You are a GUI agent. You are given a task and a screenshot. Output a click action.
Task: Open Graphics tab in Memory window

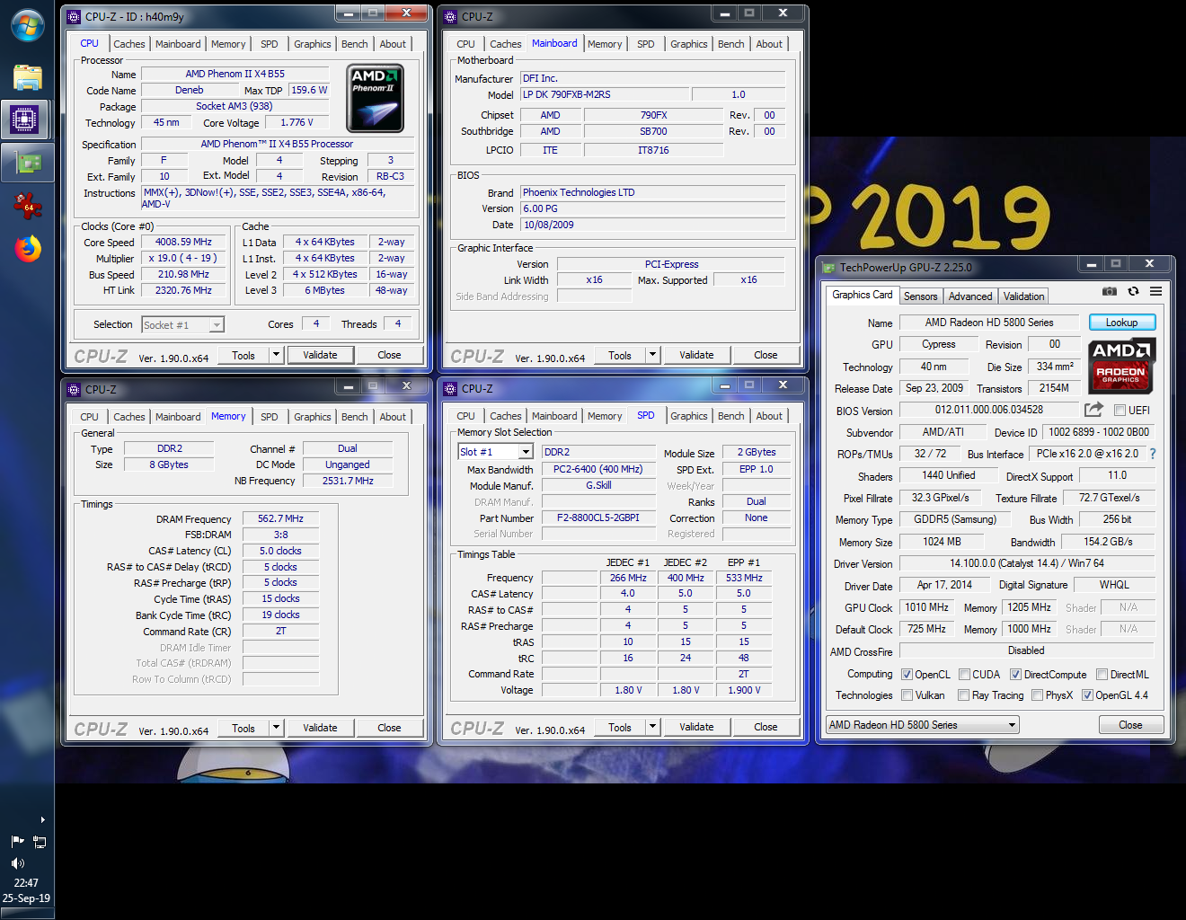pos(312,417)
